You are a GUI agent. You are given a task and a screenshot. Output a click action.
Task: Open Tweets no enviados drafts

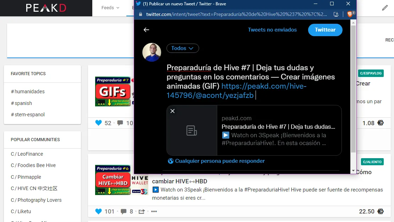[272, 30]
